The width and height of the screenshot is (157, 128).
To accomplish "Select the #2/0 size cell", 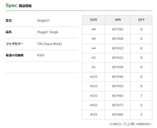I will [x=93, y=86].
